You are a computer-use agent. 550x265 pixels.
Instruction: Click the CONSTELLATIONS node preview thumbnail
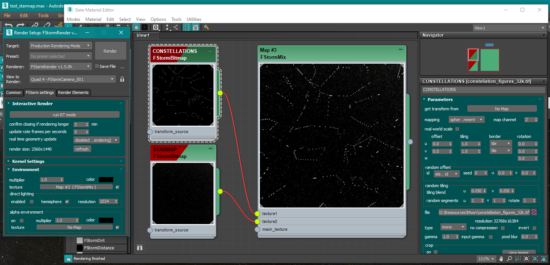183,95
